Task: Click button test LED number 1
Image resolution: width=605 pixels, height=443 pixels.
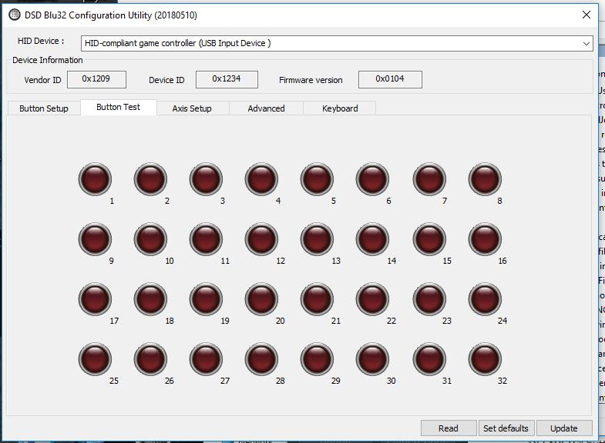Action: pos(95,180)
